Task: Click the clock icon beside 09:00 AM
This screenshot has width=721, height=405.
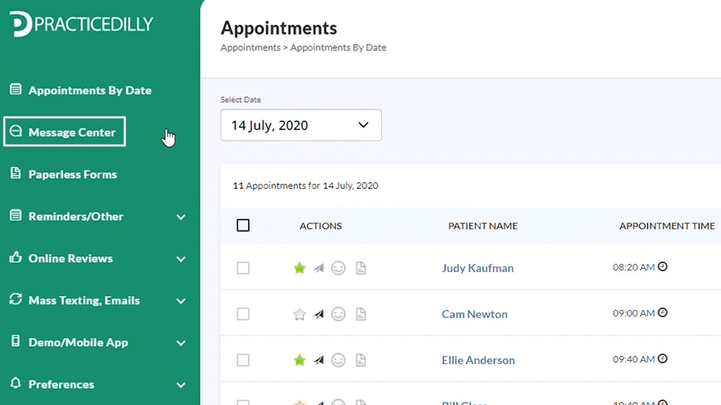Action: 663,313
